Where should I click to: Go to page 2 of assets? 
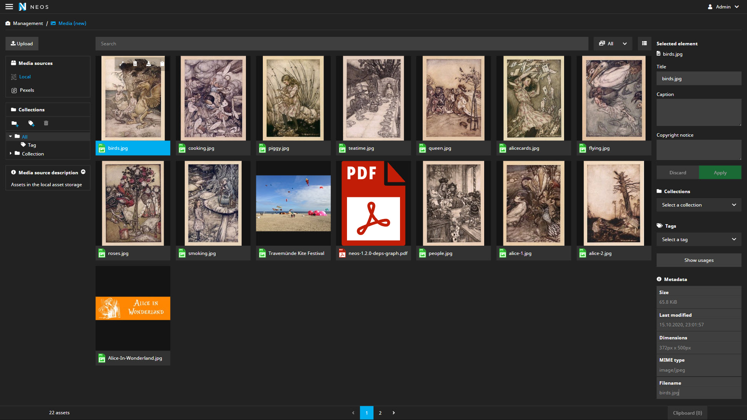click(380, 413)
